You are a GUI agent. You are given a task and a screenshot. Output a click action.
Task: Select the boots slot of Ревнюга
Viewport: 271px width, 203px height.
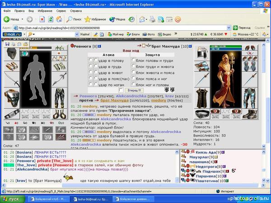click(60, 114)
